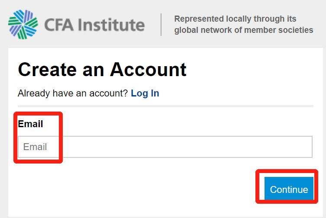Click the word "Represented" in the tagline
Image resolution: width=326 pixels, height=218 pixels.
(198, 19)
